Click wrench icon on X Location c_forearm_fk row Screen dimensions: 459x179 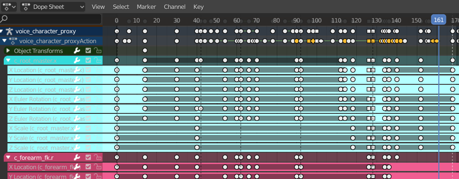(77, 167)
